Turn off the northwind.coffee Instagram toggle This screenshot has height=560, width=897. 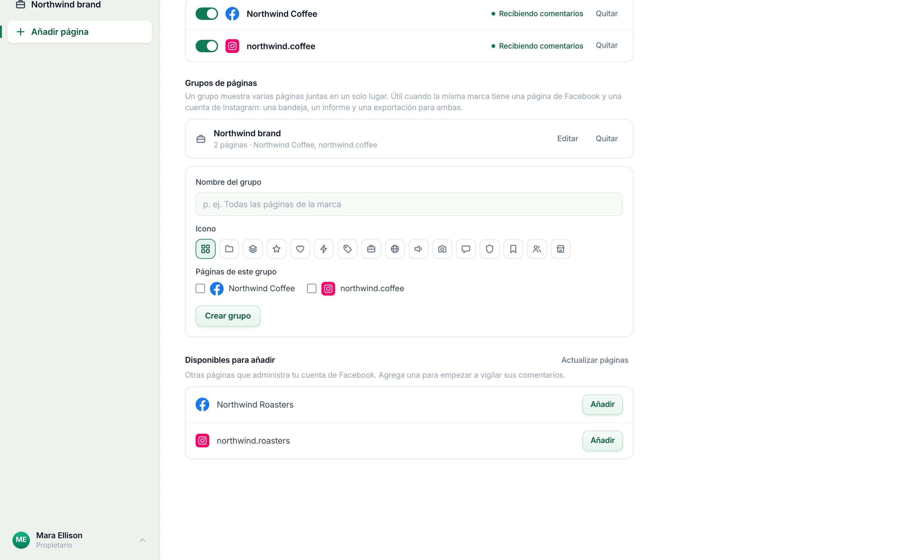coord(207,46)
